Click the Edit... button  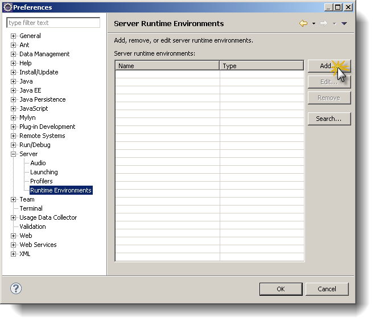click(329, 82)
